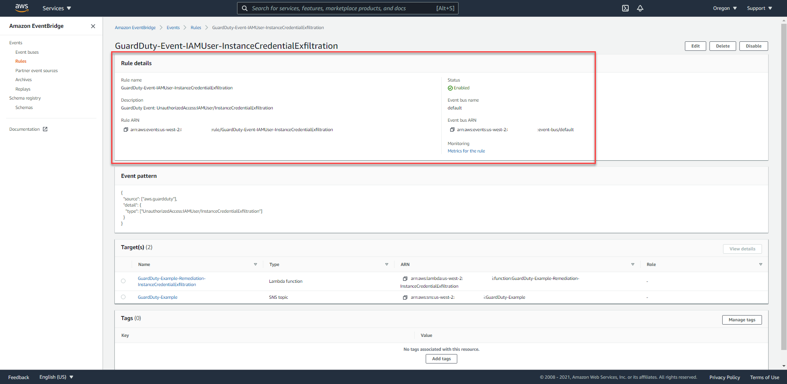The width and height of the screenshot is (787, 384).
Task: Open the CloudShell terminal icon
Action: click(625, 8)
